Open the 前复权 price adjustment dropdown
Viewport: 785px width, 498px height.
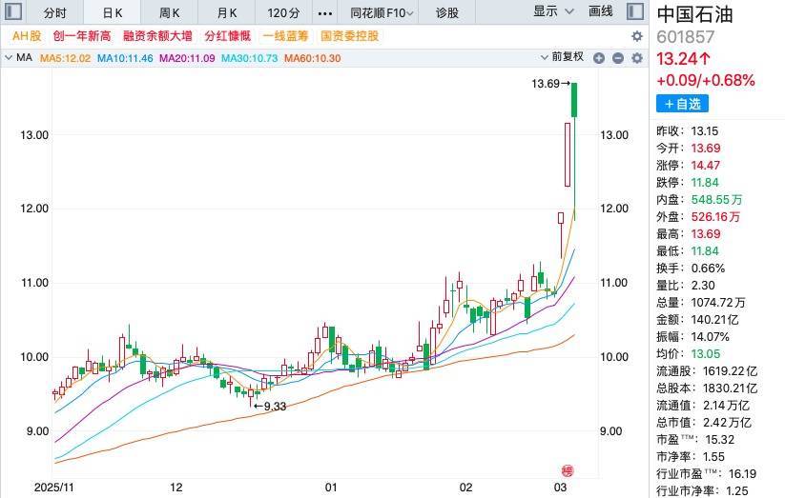(x=570, y=58)
